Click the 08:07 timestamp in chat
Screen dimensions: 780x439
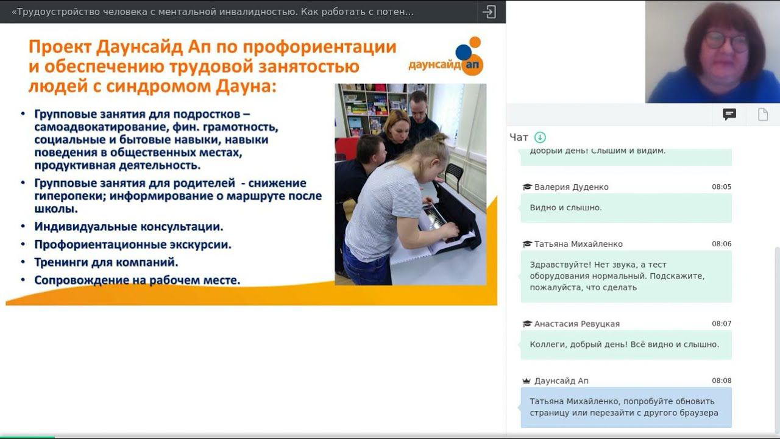721,324
